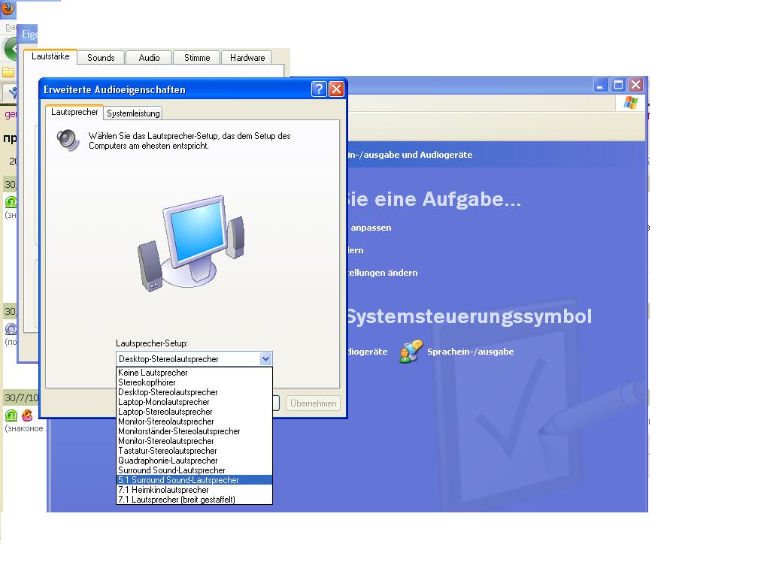This screenshot has width=770, height=577.
Task: Click the red-orange user icon near 30/7/10
Action: (27, 415)
